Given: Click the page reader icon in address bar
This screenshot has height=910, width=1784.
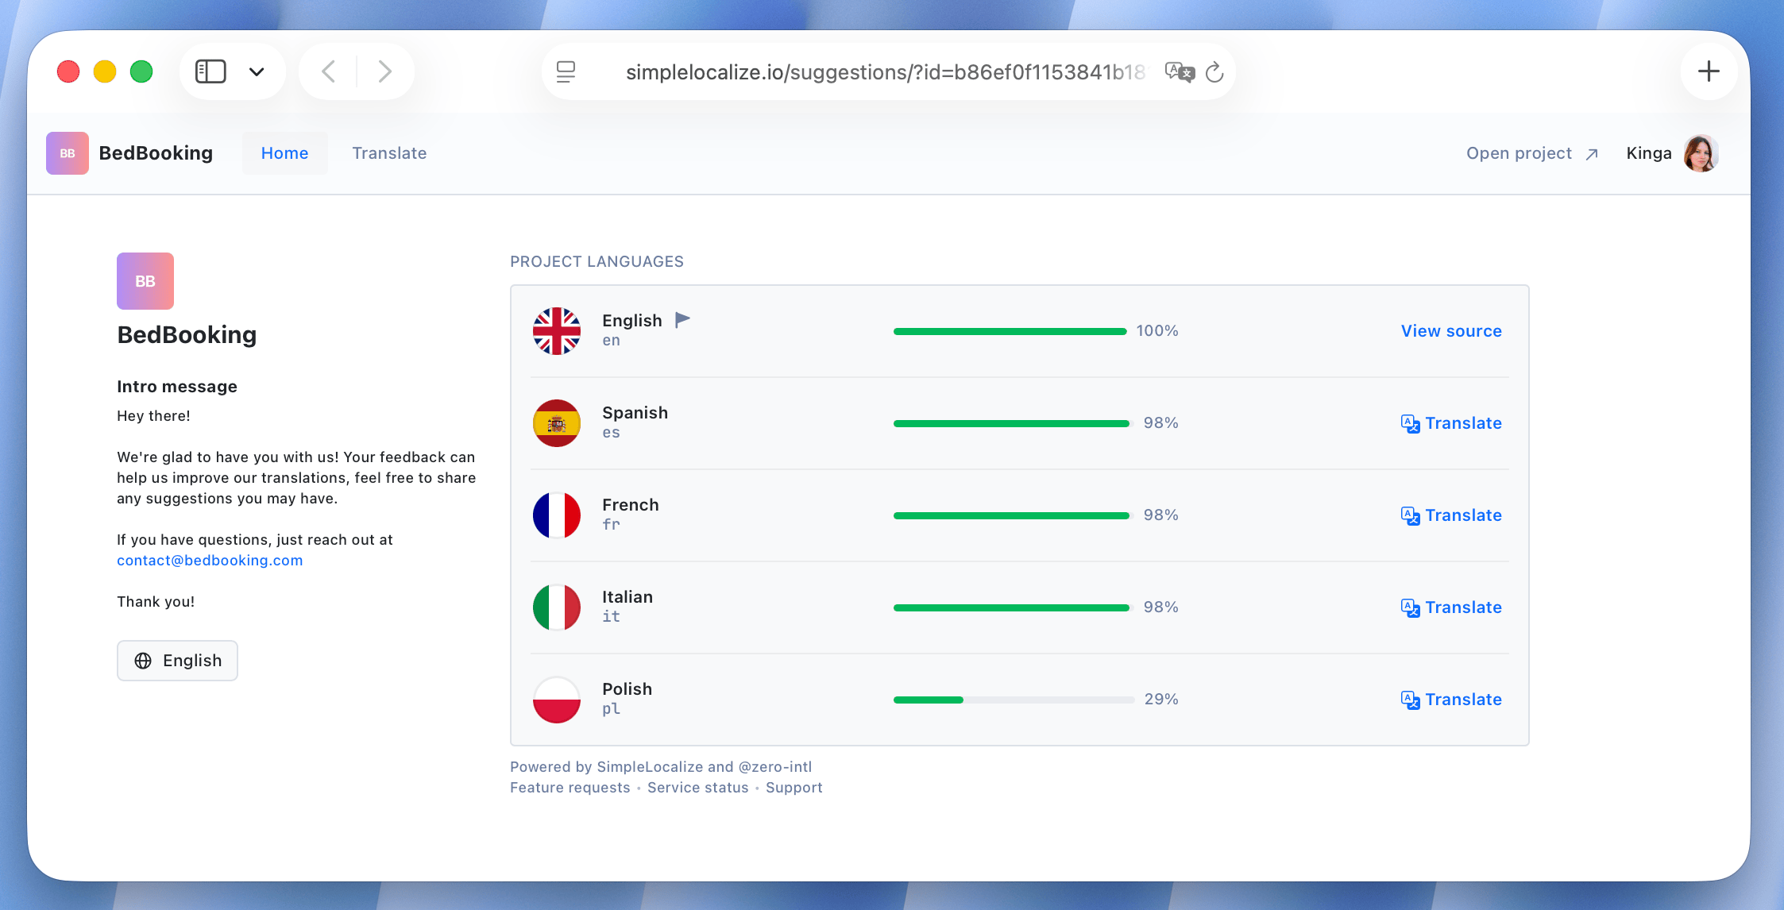Looking at the screenshot, I should point(566,71).
